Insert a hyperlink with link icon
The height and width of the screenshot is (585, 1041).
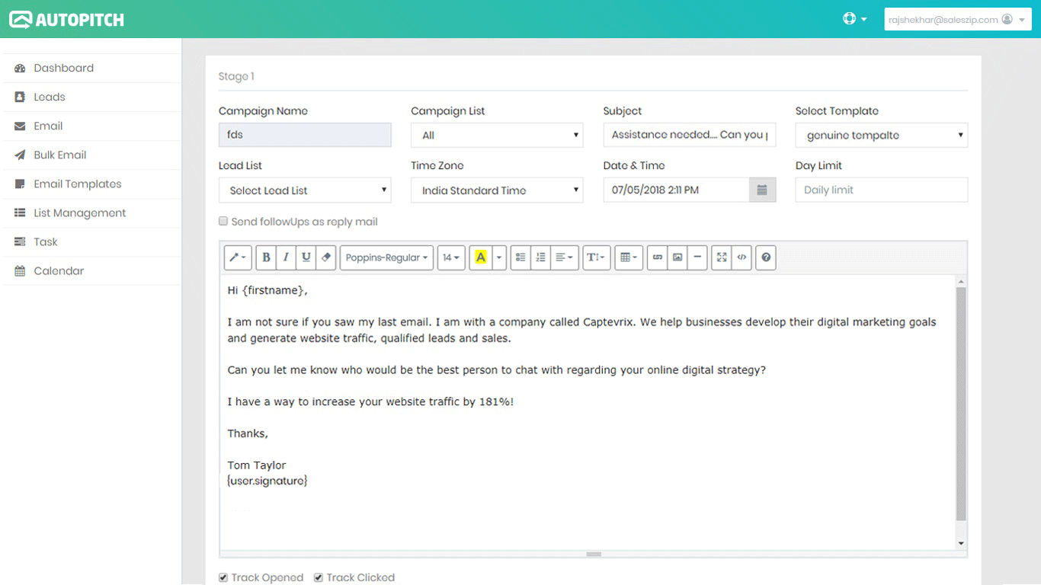coord(658,257)
